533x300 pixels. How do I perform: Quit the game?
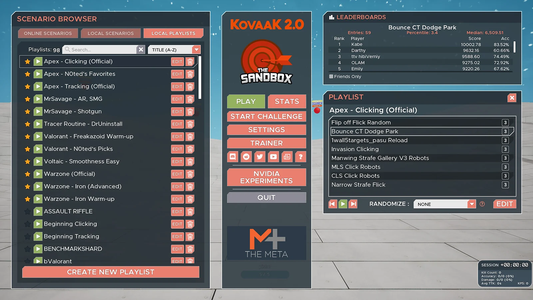click(x=266, y=198)
